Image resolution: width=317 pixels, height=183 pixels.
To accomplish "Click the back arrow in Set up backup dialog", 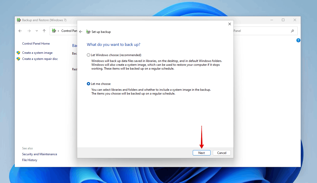I will [x=81, y=32].
